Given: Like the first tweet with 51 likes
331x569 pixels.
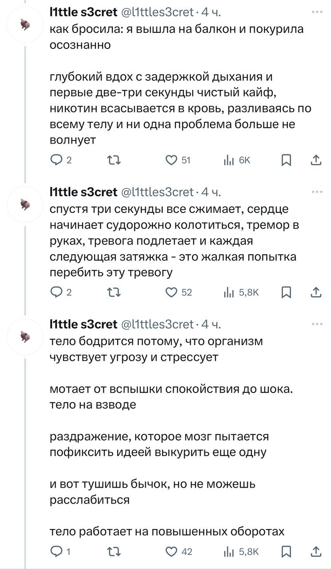Looking at the screenshot, I should coord(171,160).
